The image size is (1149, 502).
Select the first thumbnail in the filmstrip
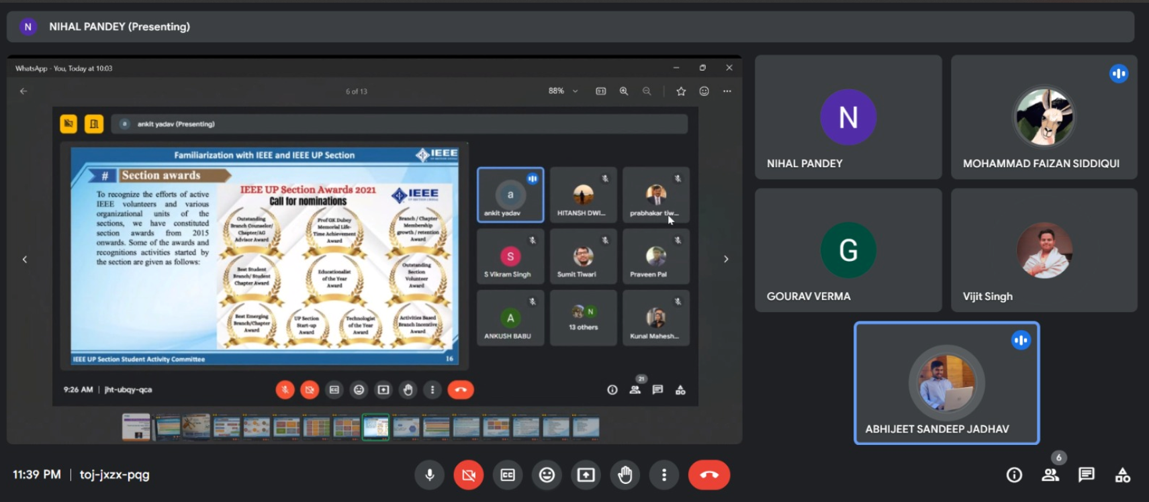[136, 427]
